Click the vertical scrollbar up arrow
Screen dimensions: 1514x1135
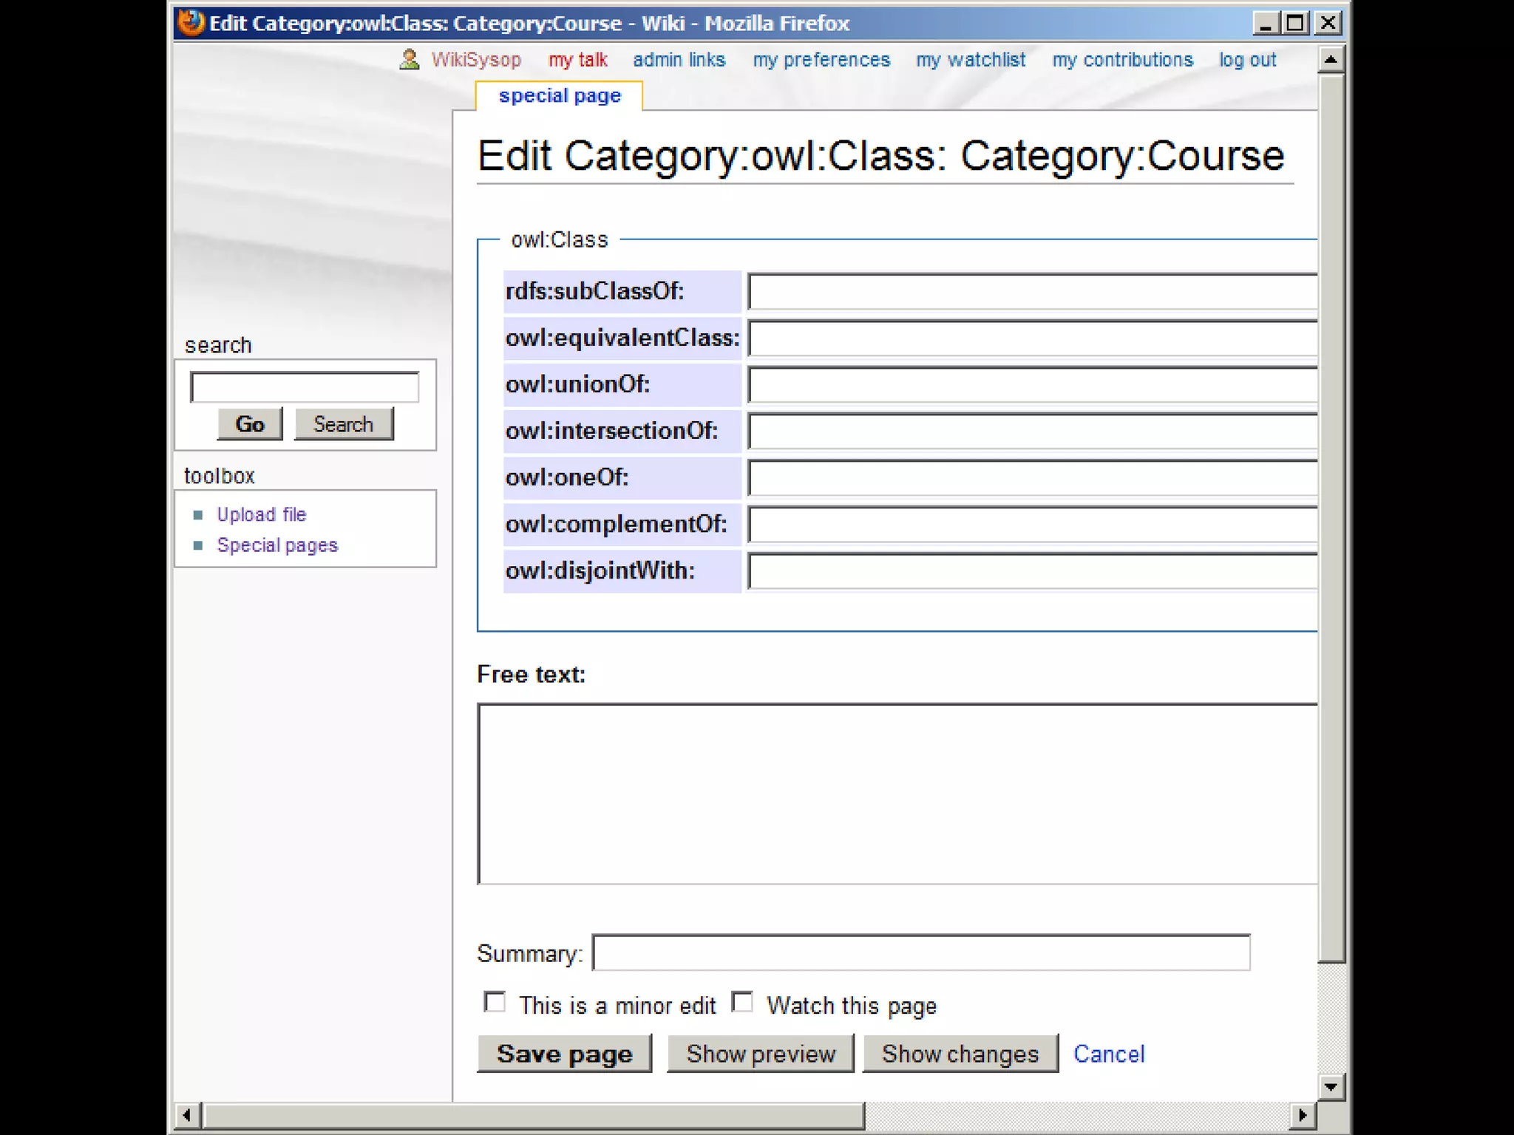(x=1330, y=59)
